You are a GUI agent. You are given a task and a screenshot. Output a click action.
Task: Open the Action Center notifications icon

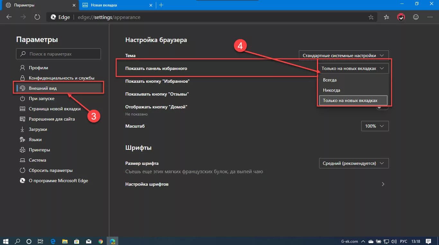coord(429,241)
